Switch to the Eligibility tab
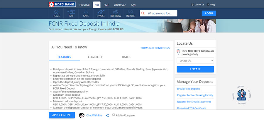264x120 pixels. click(95, 57)
